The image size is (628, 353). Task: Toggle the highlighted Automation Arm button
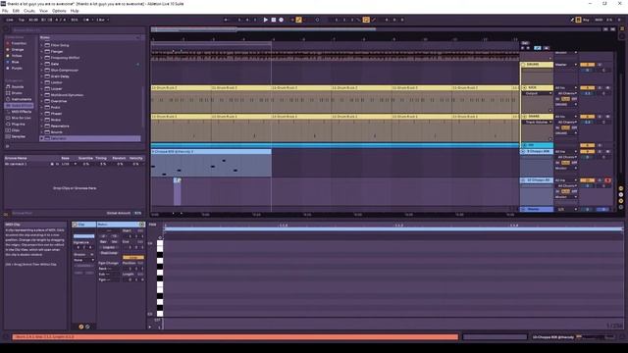coord(298,20)
